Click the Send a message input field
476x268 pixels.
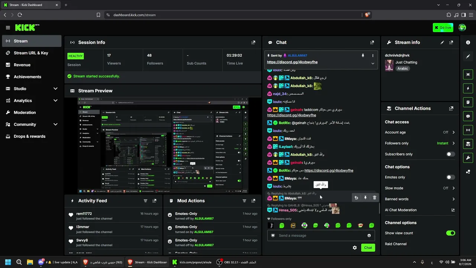pyautogui.click(x=321, y=235)
